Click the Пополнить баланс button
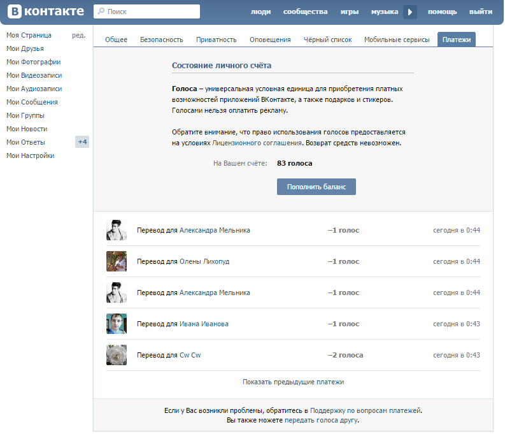505x434 pixels. [x=317, y=187]
